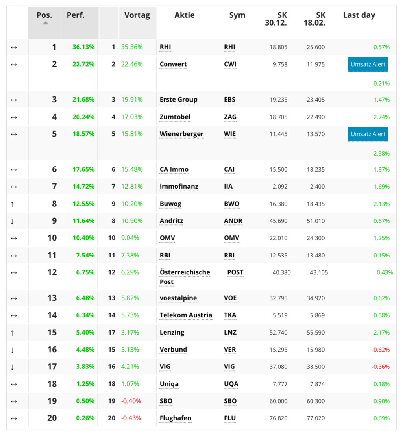Click the unchanged arrow icon in RHI row
403x437 pixels.
(14, 48)
